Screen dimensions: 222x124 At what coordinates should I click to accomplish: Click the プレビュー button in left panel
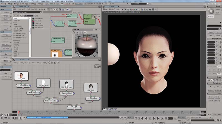pos(6,64)
